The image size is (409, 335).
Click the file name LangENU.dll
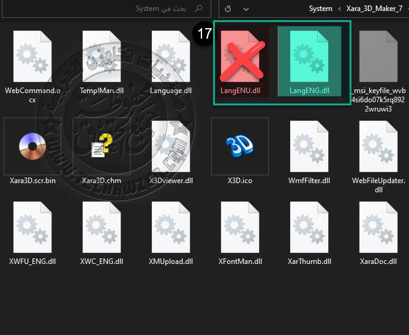click(240, 91)
